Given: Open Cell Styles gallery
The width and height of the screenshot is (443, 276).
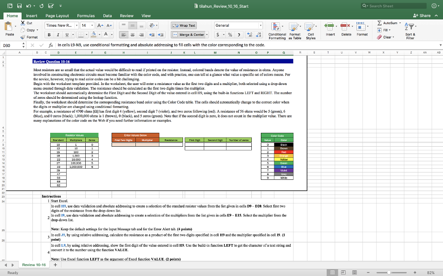Looking at the screenshot, I should tap(311, 31).
